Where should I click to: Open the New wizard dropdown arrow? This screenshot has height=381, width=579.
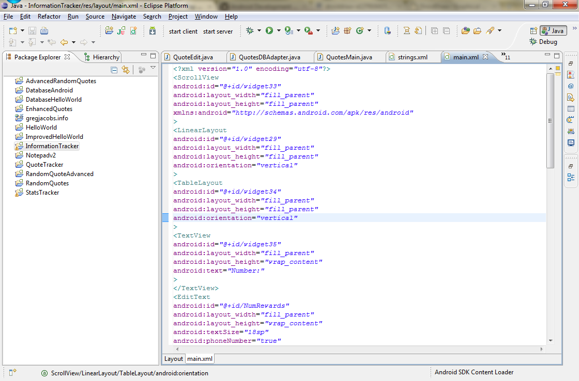(22, 31)
